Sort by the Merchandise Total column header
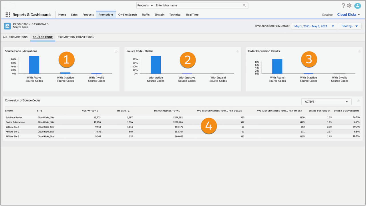 tap(167, 111)
